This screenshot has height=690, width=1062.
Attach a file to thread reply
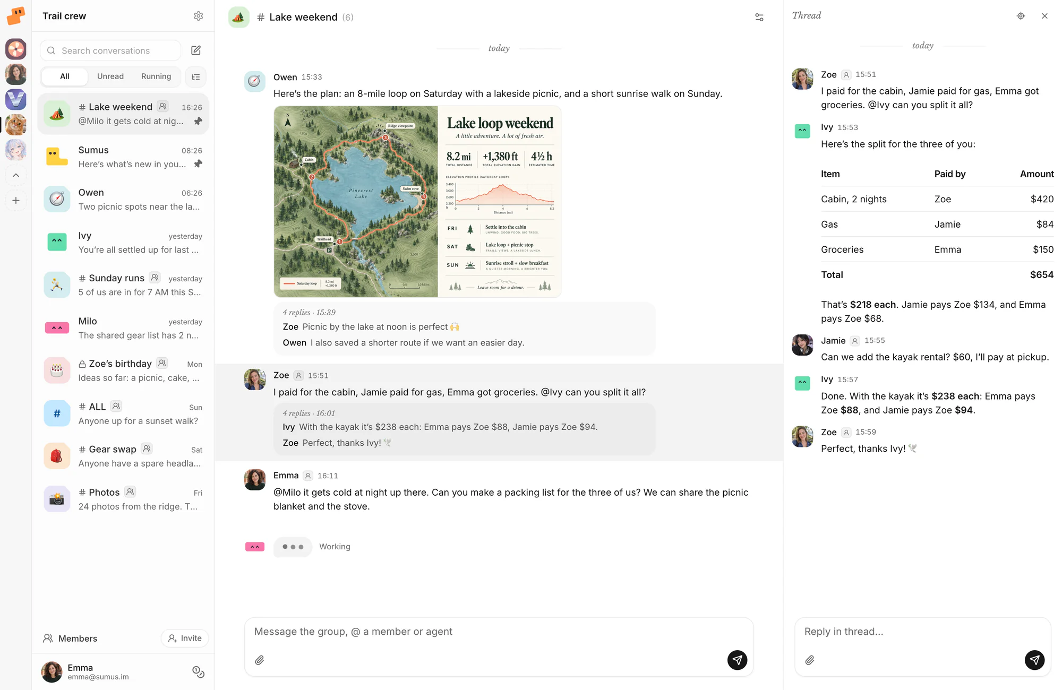pos(810,660)
